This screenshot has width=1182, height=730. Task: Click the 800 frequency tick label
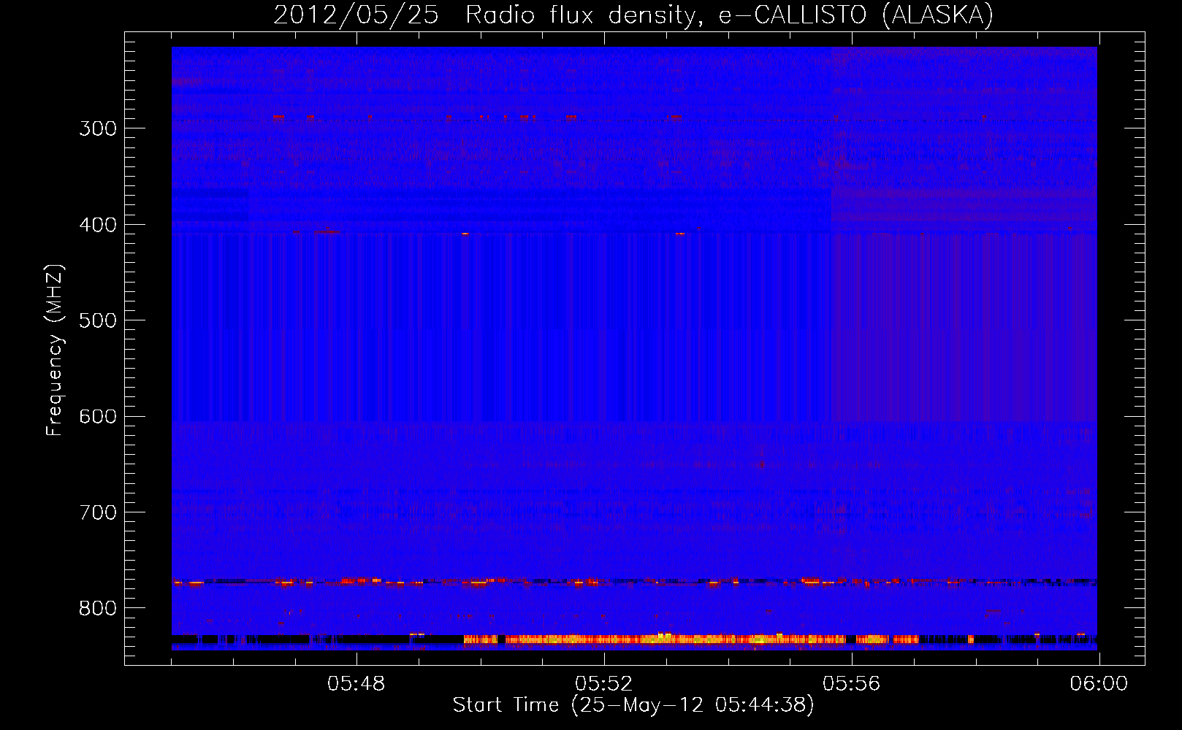[98, 608]
